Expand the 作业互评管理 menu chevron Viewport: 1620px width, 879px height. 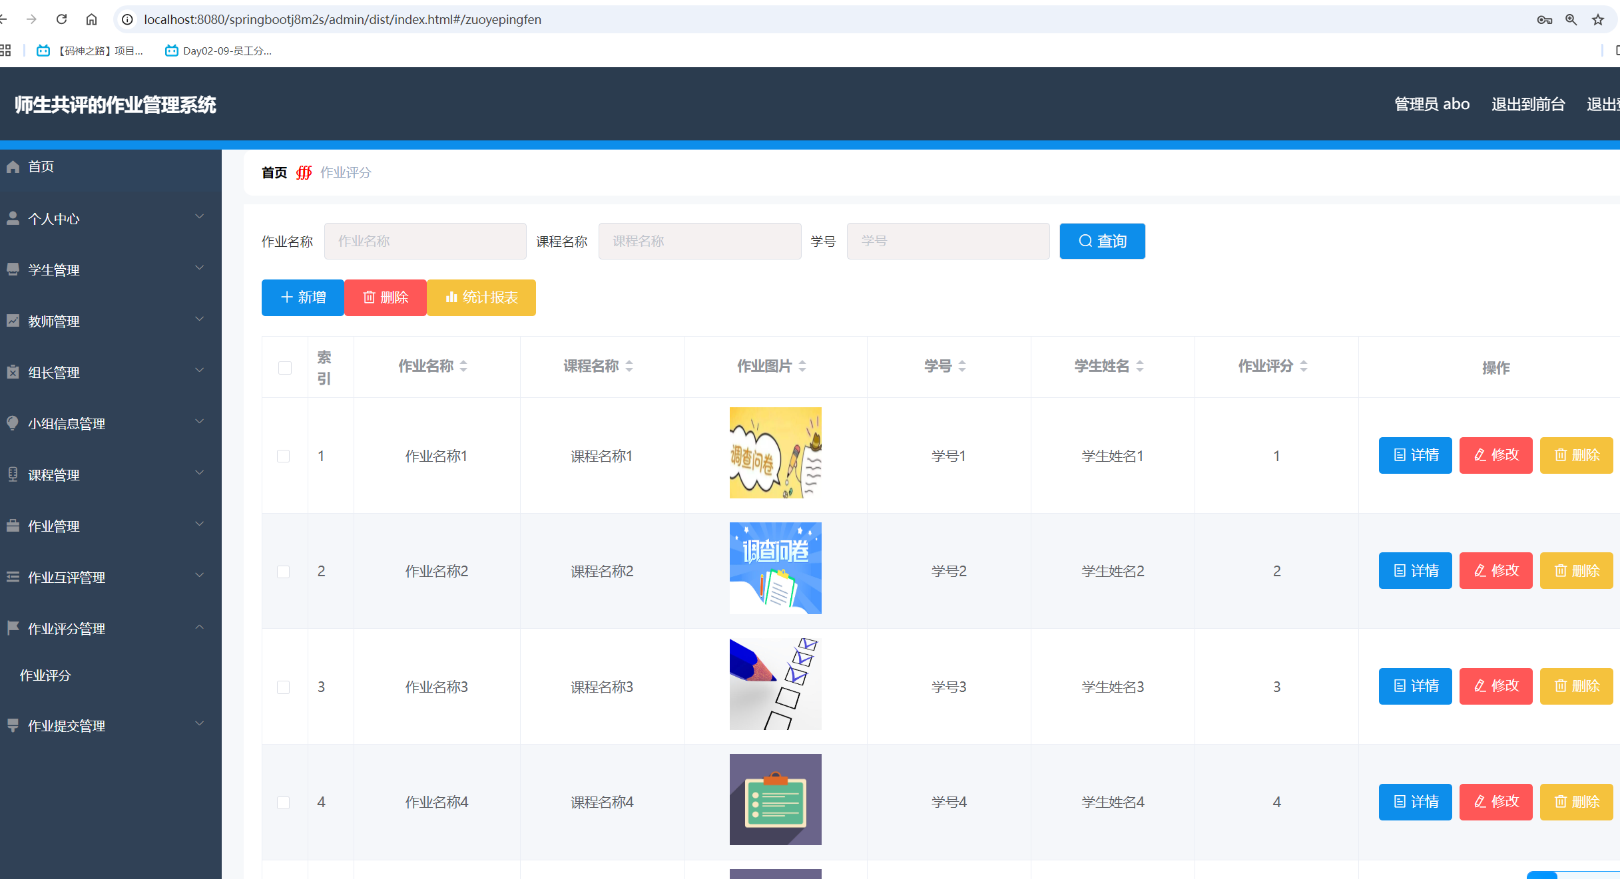[x=199, y=576]
